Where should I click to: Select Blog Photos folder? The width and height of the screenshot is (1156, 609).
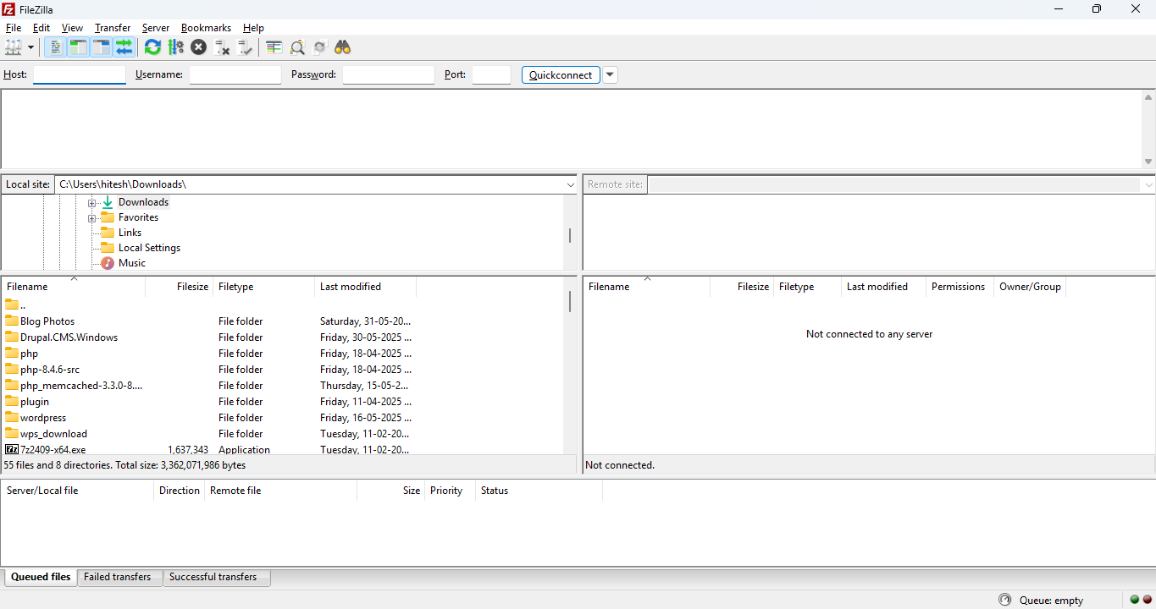pos(47,321)
